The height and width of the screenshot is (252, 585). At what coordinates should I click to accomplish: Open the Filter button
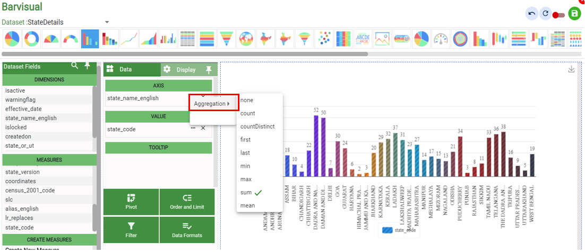[x=131, y=230]
